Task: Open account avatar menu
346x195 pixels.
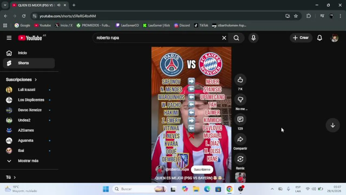Action: pos(335,38)
